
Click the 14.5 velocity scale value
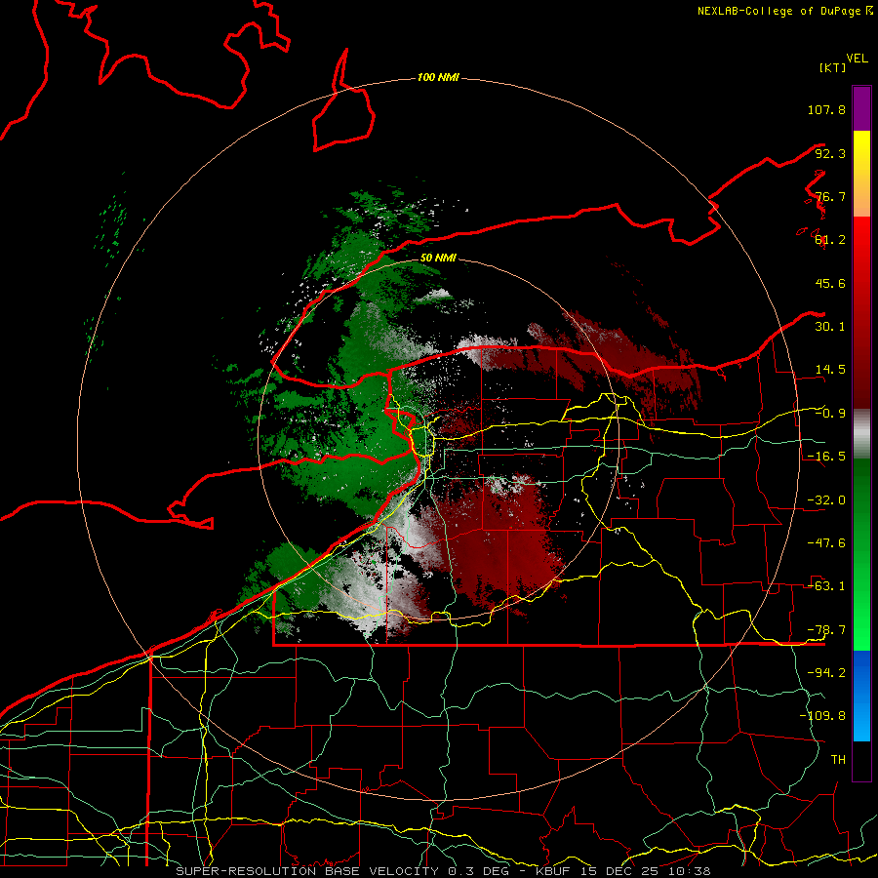coord(830,370)
